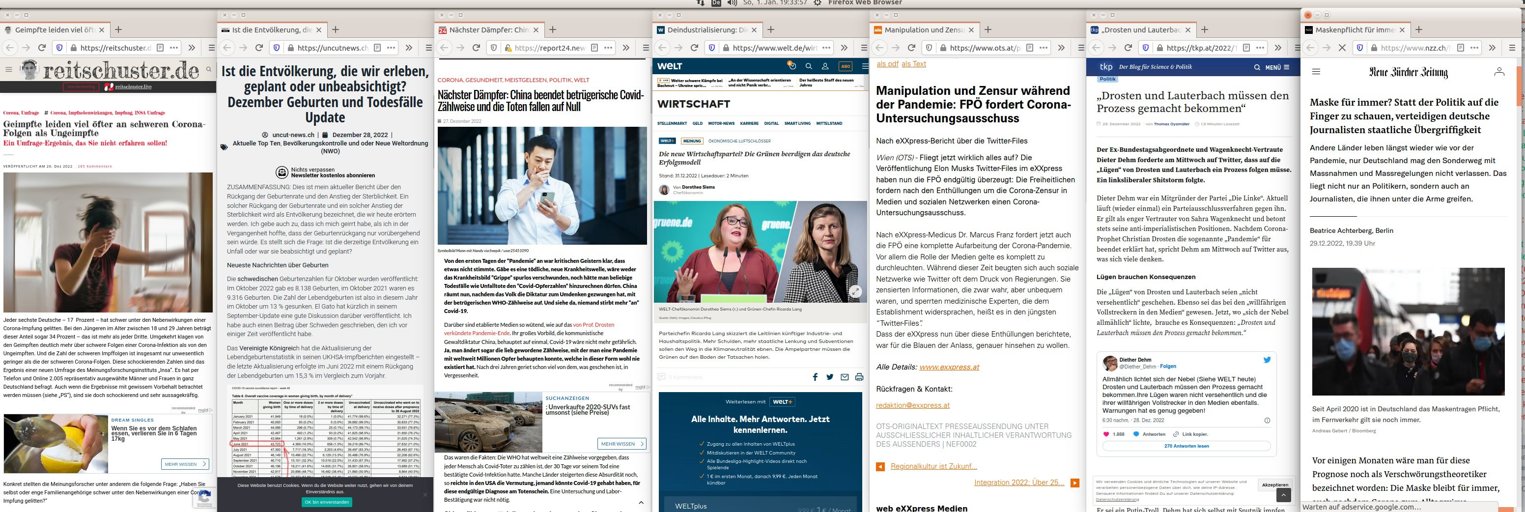The height and width of the screenshot is (512, 1525).
Task: Open reader view in reitschuster window
Action: [161, 48]
